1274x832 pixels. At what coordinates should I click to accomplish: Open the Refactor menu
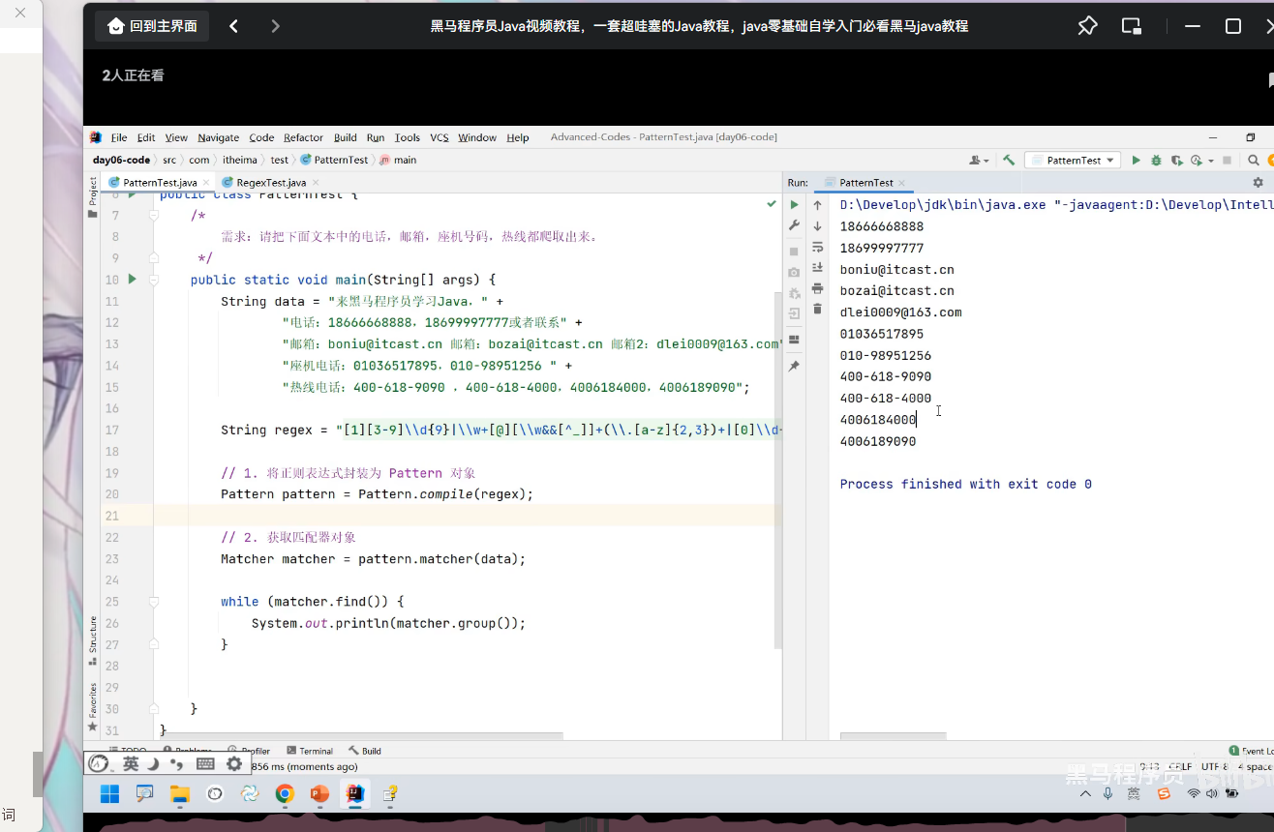click(x=303, y=137)
